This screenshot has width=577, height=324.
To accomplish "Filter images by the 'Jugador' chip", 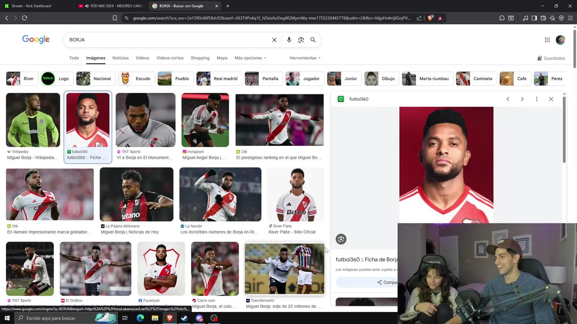I will [x=304, y=79].
